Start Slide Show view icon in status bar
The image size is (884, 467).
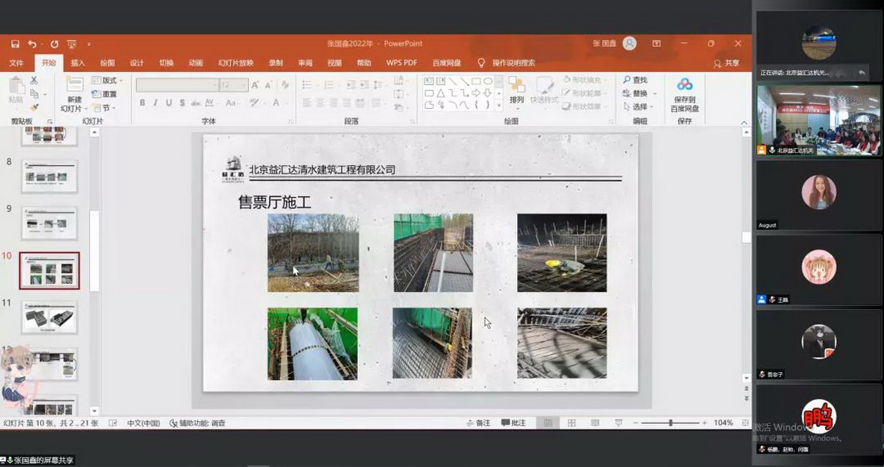(x=619, y=423)
